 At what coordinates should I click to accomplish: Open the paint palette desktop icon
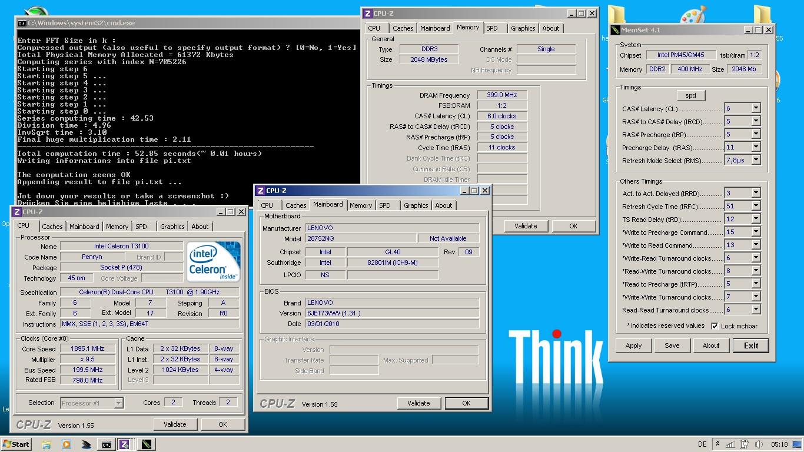click(693, 18)
